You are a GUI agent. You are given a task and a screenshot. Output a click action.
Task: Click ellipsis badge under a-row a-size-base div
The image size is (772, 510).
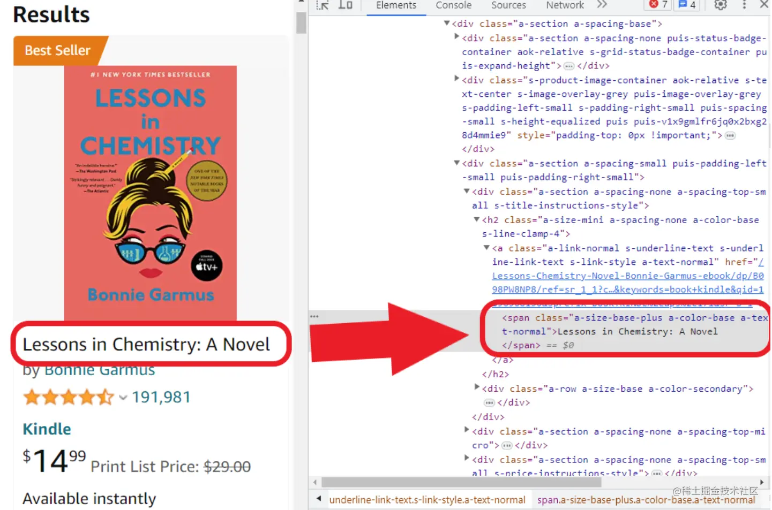pos(489,402)
